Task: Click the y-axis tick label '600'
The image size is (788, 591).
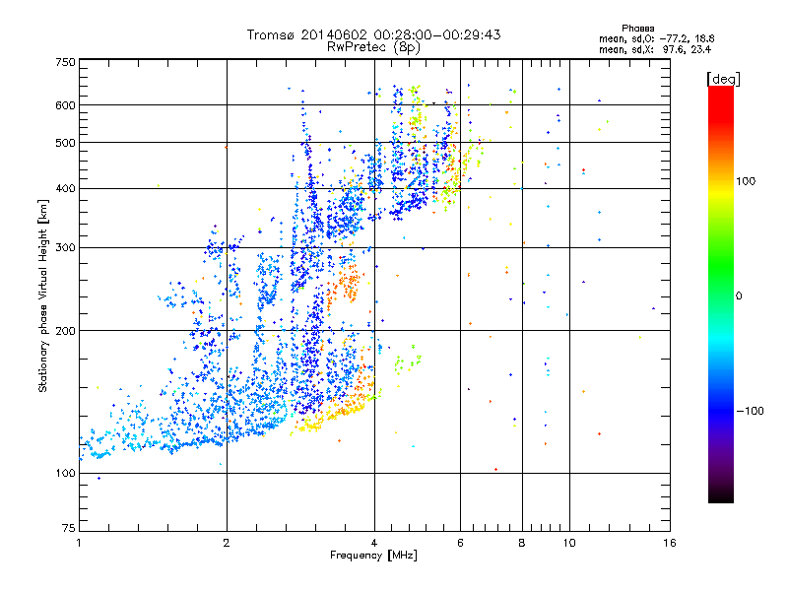Action: pyautogui.click(x=65, y=105)
